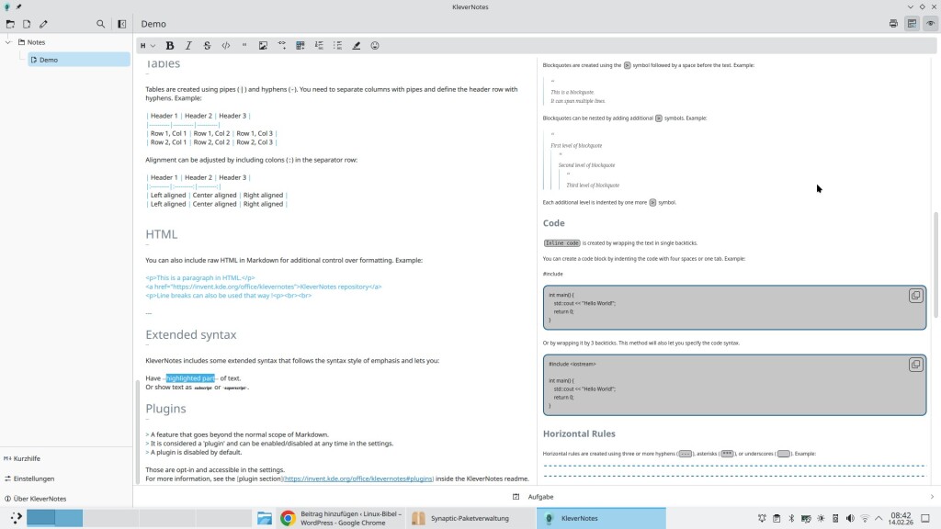Open Einstellungen from the sidebar
Viewport: 941px width, 529px height.
click(33, 478)
